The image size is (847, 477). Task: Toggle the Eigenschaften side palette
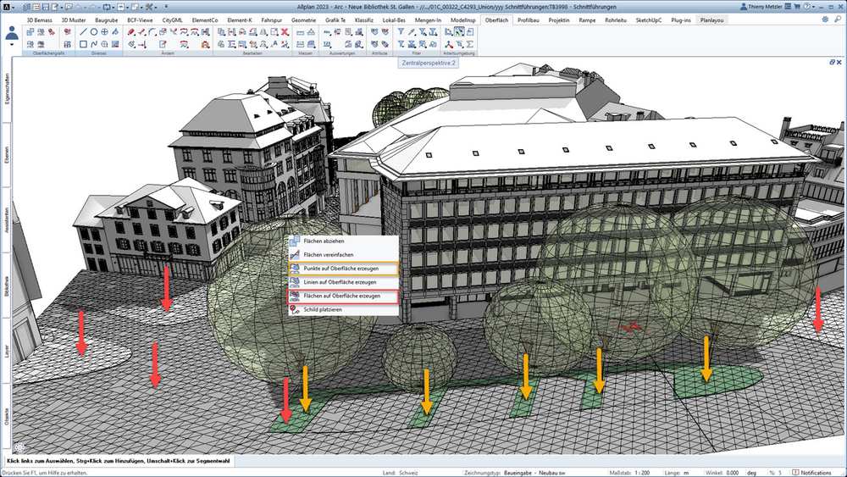(7, 89)
